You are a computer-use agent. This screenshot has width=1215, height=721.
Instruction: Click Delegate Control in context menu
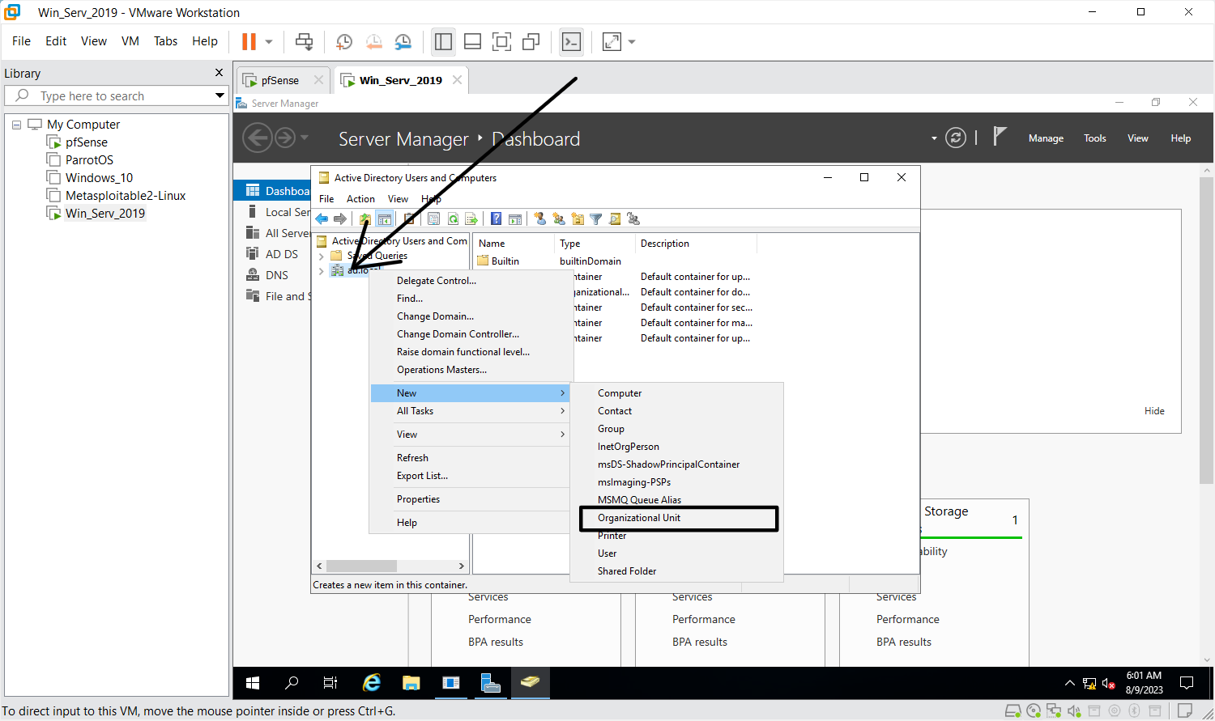pyautogui.click(x=471, y=281)
